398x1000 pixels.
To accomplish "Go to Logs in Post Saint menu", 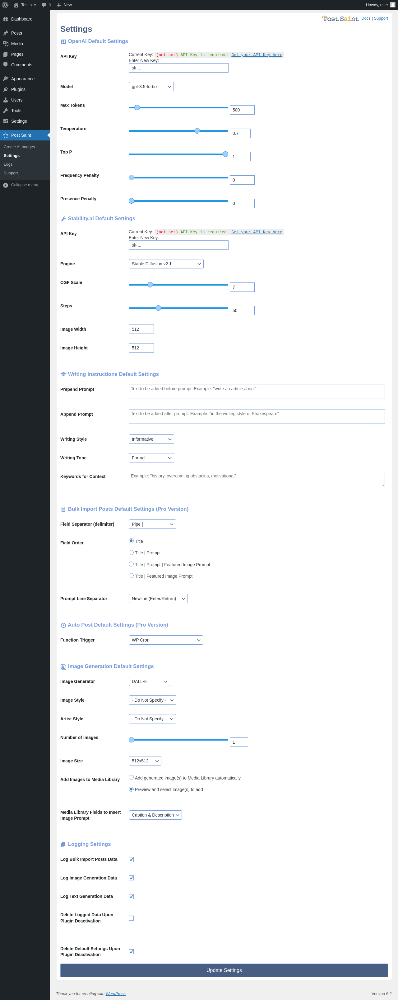I will pyautogui.click(x=8, y=165).
